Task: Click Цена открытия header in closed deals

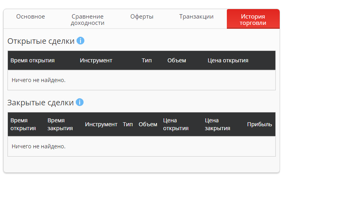Action: [x=176, y=124]
